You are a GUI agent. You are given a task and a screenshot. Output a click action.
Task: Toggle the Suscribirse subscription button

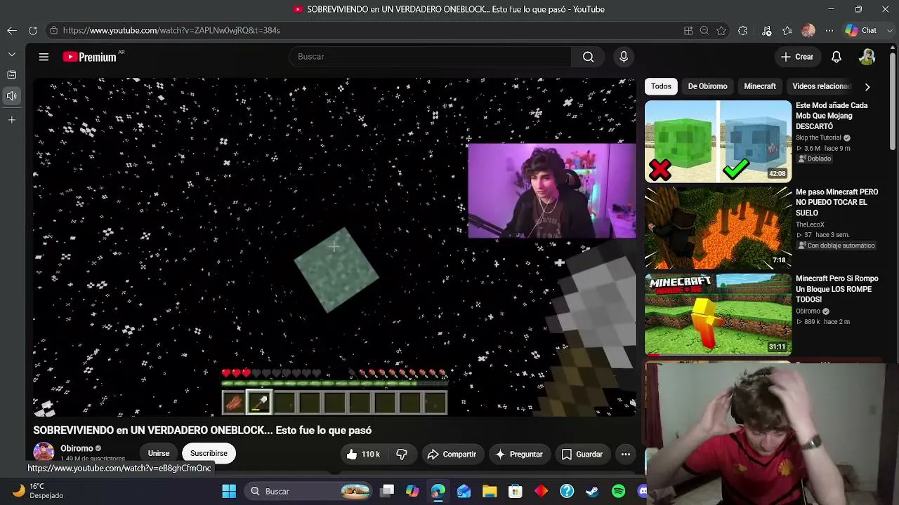(209, 453)
